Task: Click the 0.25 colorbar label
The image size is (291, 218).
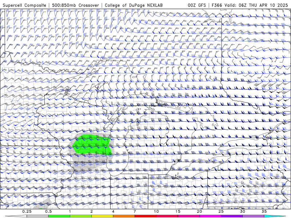Action: [27, 211]
